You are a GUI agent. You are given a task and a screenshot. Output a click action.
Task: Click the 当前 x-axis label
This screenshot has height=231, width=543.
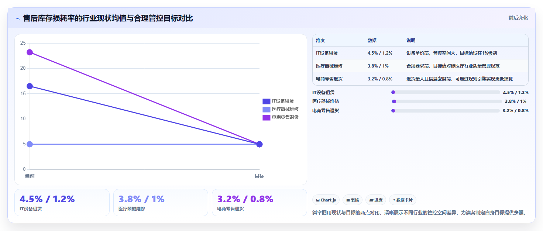coord(30,176)
